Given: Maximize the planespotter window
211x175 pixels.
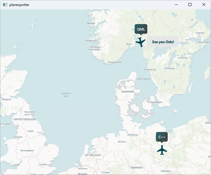Looking at the screenshot, I should click(x=190, y=5).
